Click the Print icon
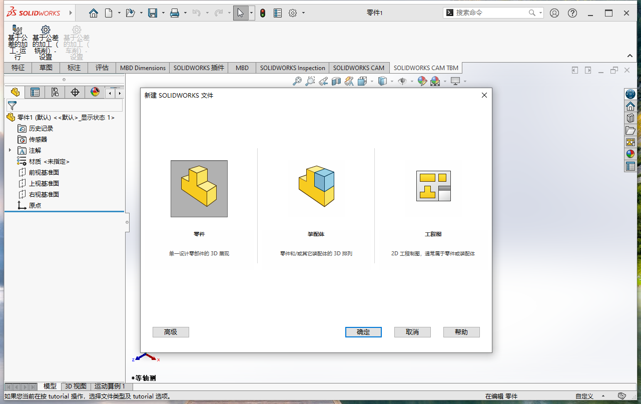Viewport: 641px width, 404px height. (x=175, y=13)
